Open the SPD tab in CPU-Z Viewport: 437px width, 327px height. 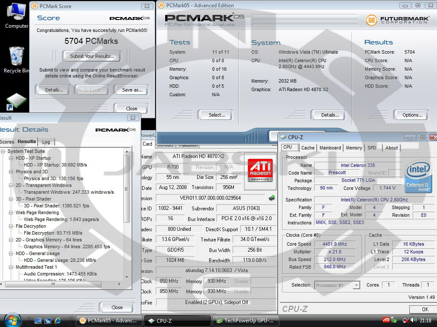point(372,148)
